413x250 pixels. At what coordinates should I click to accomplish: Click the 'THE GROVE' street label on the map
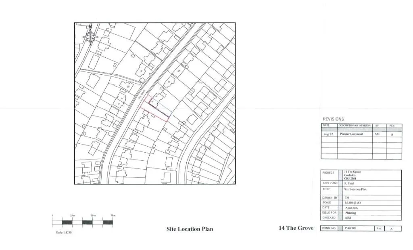(142, 95)
